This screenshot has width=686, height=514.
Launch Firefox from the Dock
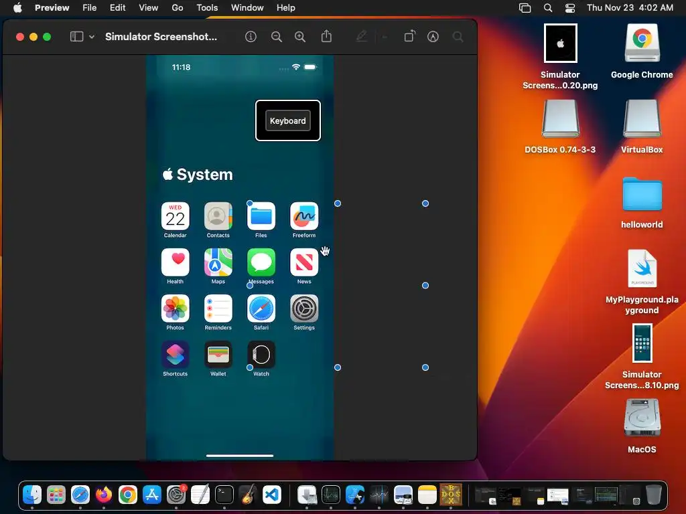(x=104, y=495)
